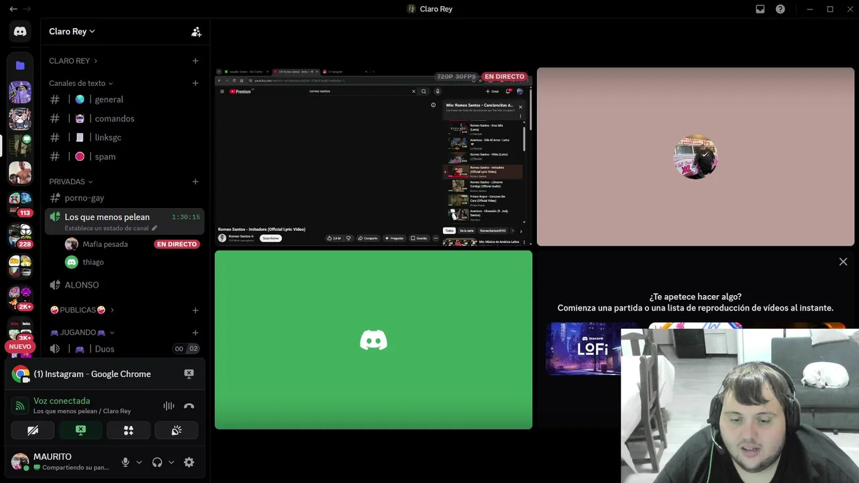Join the ALONSO voice channel
The image size is (859, 483).
tap(125, 285)
